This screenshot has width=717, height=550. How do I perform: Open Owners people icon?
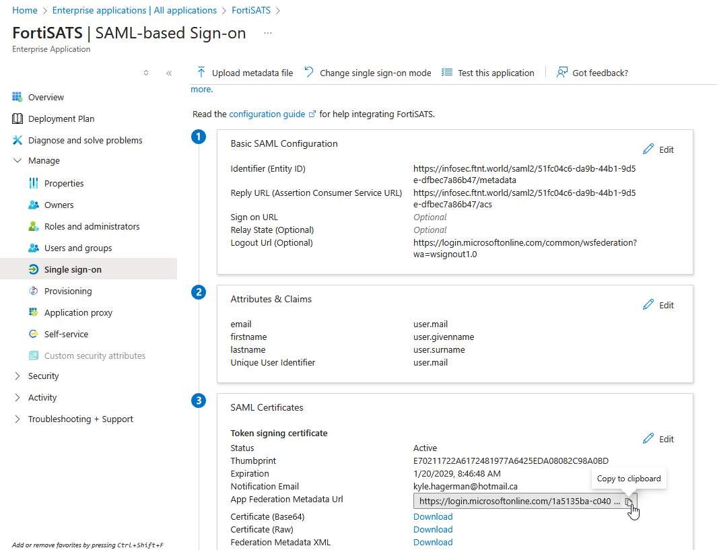(34, 205)
